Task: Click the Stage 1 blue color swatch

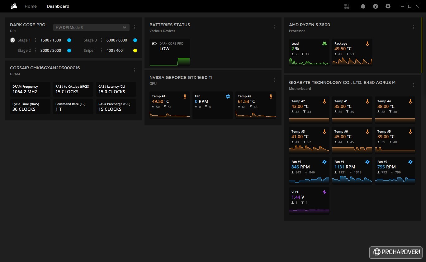Action: coord(69,40)
